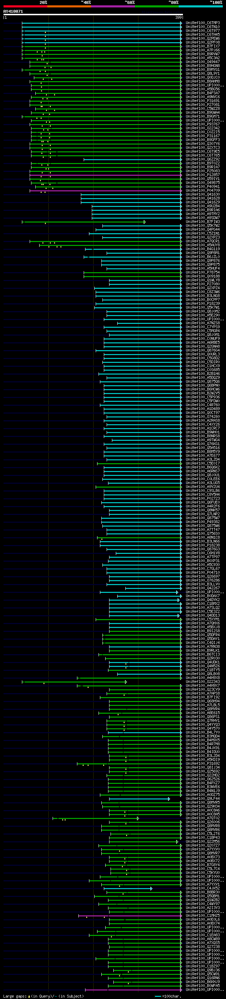Select hit label UniRef100_C1EA83
Screen dimensions: 226x999
coord(203,935)
